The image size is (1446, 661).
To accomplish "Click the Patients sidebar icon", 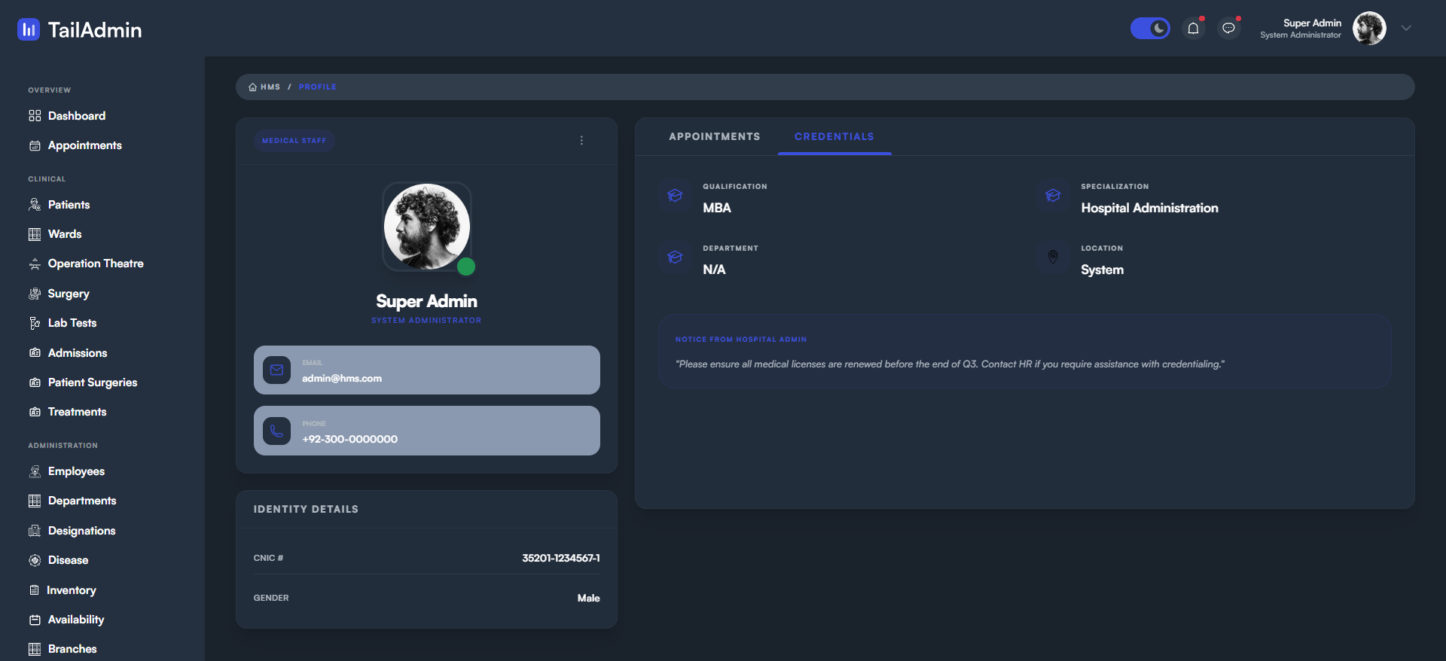I will click(x=35, y=205).
